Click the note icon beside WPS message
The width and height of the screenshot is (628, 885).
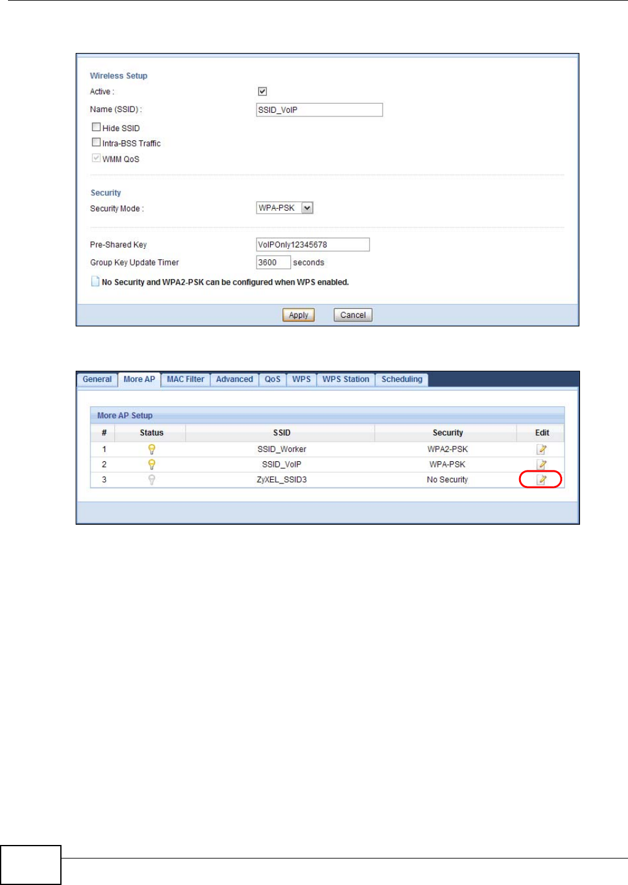(x=95, y=281)
